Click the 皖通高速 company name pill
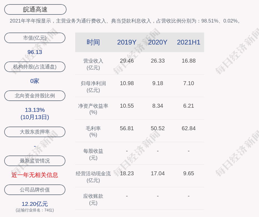The width and height of the screenshot is (259, 217). 35,9
